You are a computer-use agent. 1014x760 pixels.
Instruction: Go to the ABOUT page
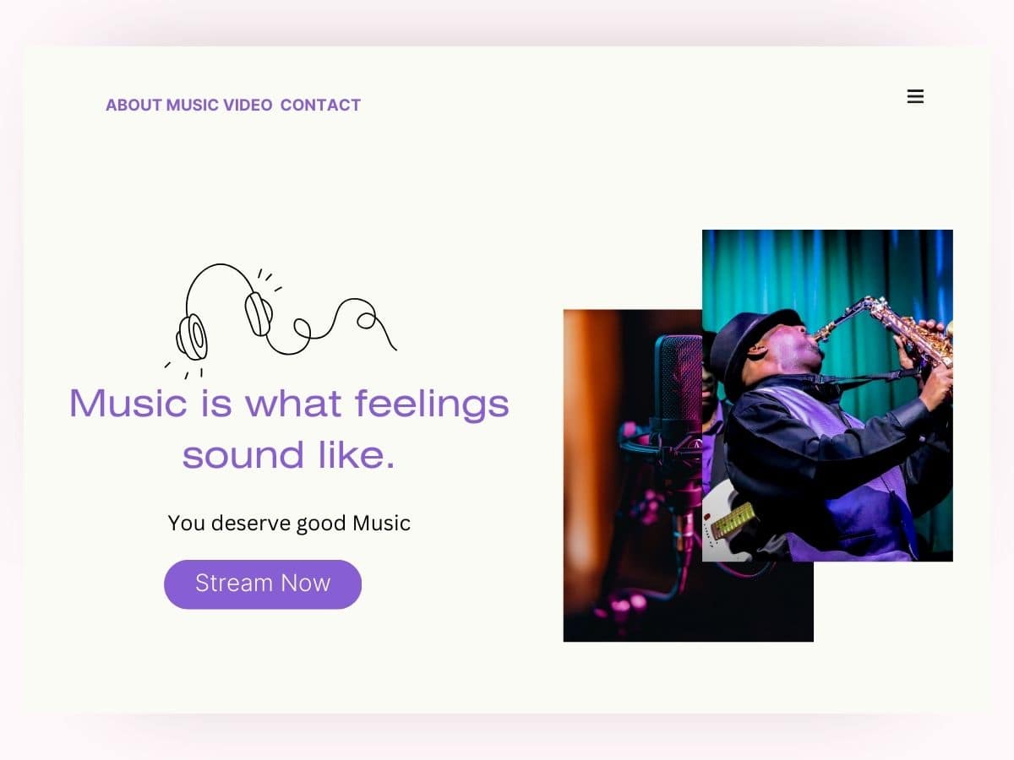coord(134,106)
